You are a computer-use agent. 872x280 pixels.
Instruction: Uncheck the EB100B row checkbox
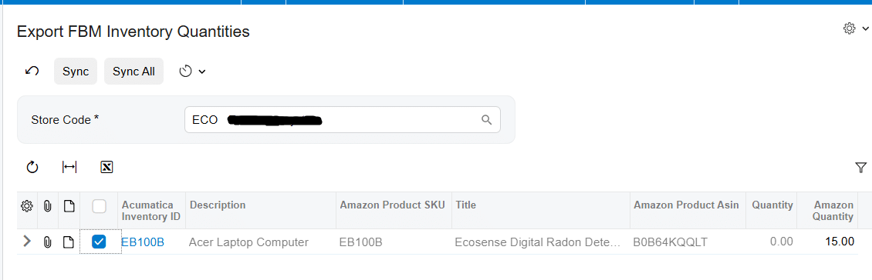click(99, 242)
